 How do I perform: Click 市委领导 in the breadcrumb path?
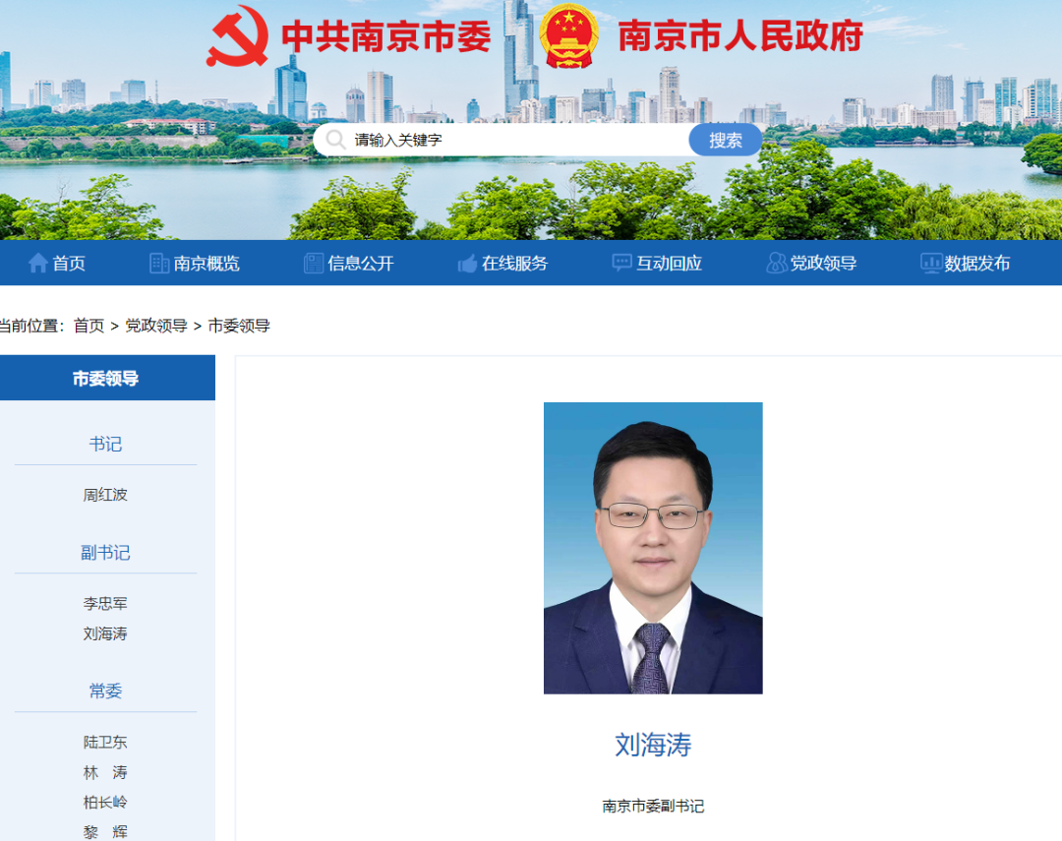239,326
